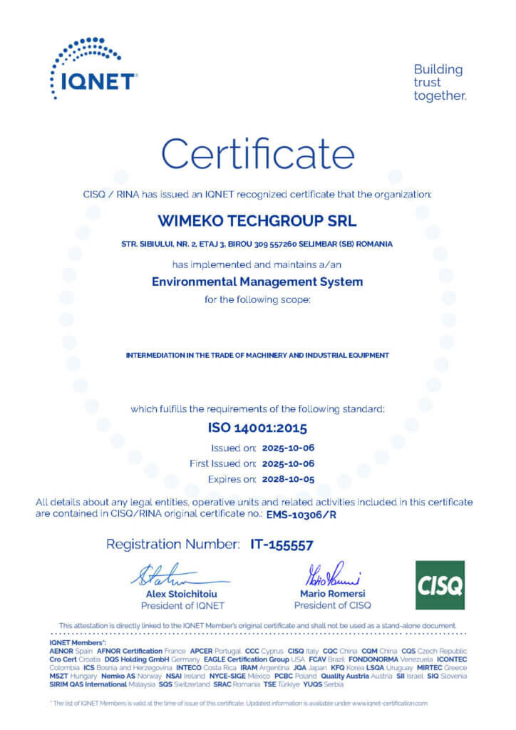
Task: Click 'Environmental Management System' text
Action: (257, 282)
